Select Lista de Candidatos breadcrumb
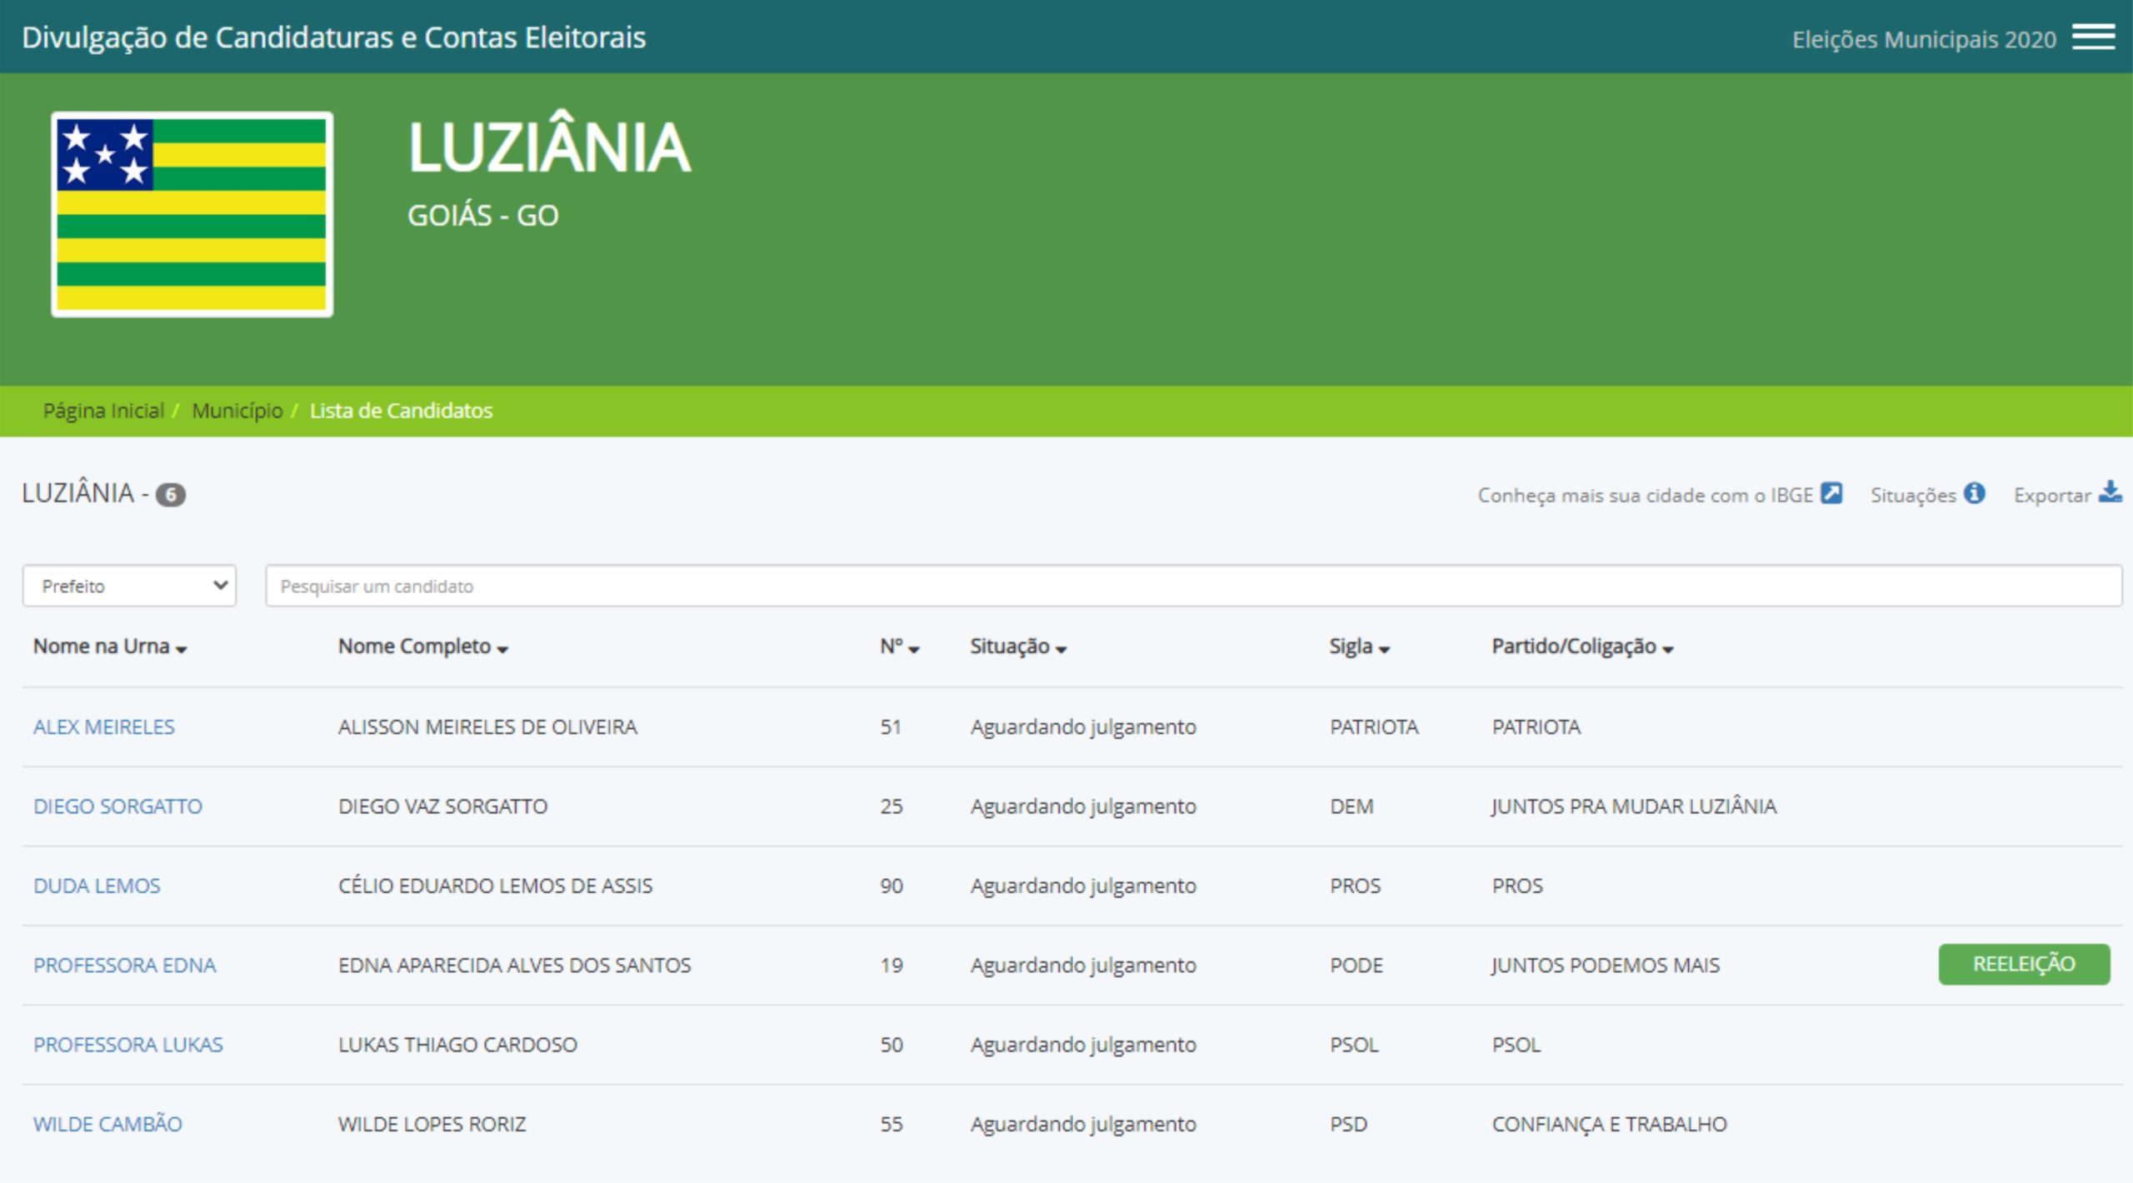 (401, 411)
